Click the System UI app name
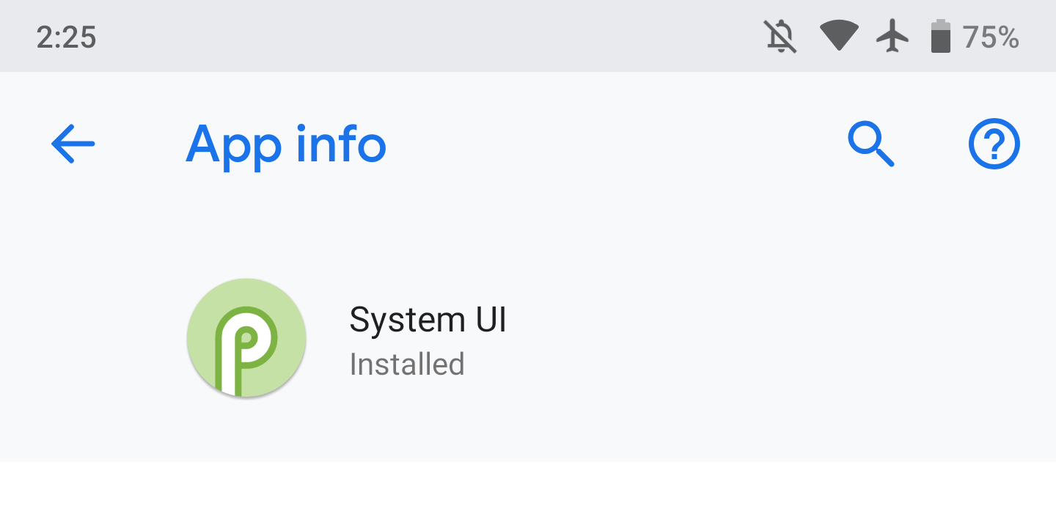Screen dimensions: 1056x528 click(x=428, y=320)
